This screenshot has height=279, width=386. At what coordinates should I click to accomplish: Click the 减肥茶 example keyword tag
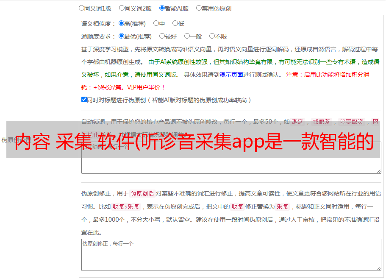[322, 122]
